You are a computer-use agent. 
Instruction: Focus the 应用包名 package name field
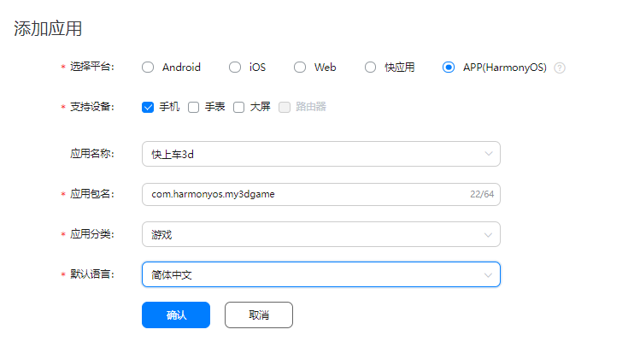point(321,195)
